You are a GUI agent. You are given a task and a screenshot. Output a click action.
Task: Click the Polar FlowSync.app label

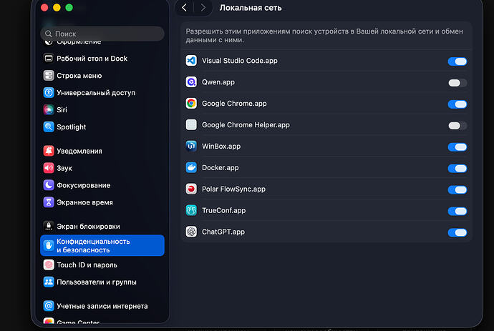point(234,189)
